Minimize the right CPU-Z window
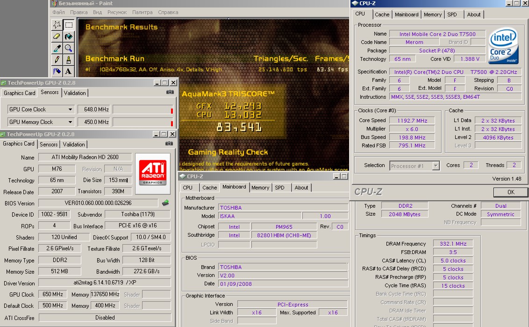Viewport: 529px width, 327px height. tap(509, 3)
